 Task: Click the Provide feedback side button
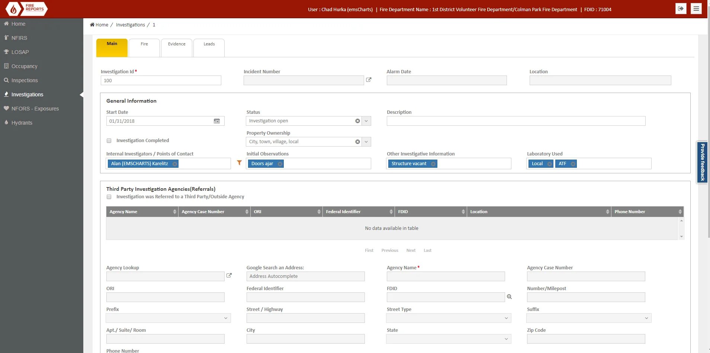point(702,162)
